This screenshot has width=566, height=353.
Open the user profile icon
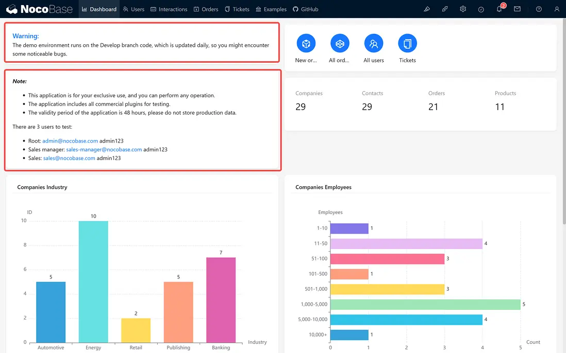[x=557, y=9]
